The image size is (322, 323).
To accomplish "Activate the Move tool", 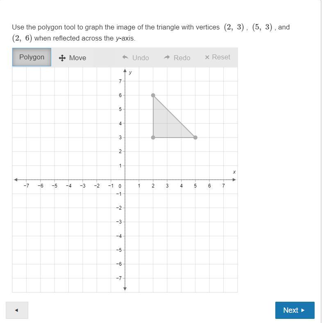I will point(73,58).
